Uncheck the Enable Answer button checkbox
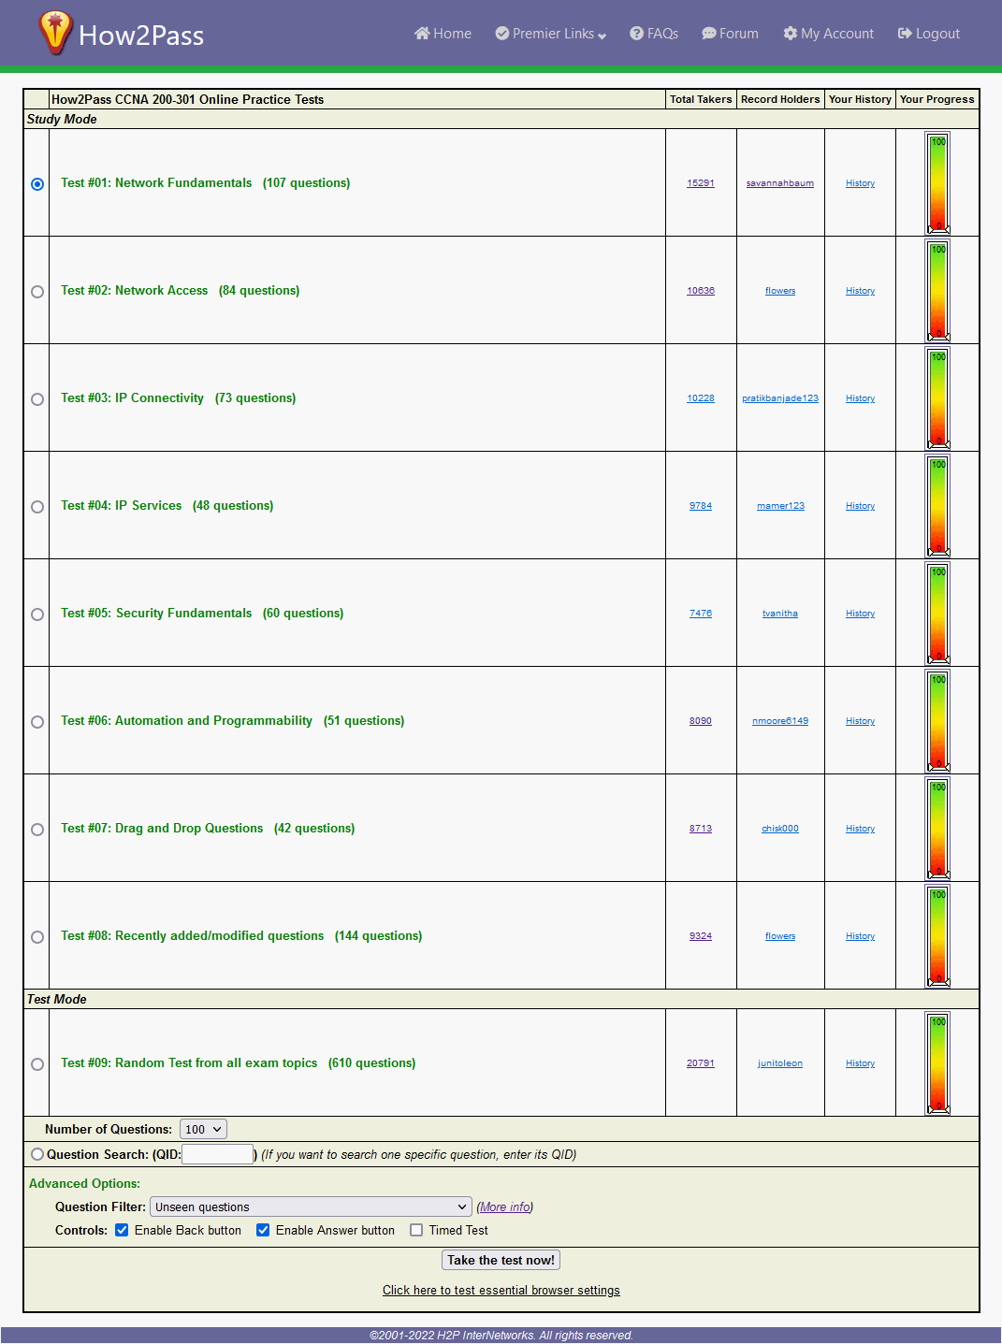1002x1344 pixels. (x=263, y=1230)
